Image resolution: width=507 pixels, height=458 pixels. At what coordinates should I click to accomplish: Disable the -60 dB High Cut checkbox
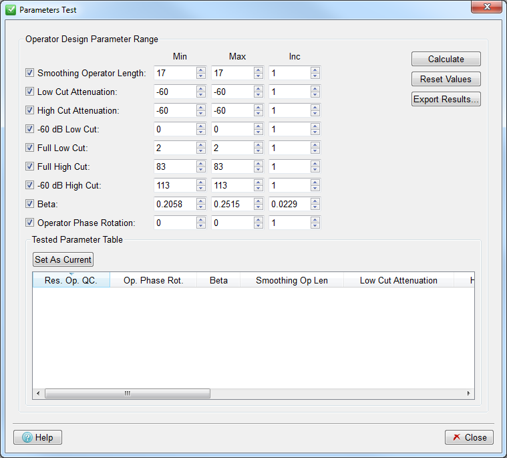pyautogui.click(x=29, y=185)
